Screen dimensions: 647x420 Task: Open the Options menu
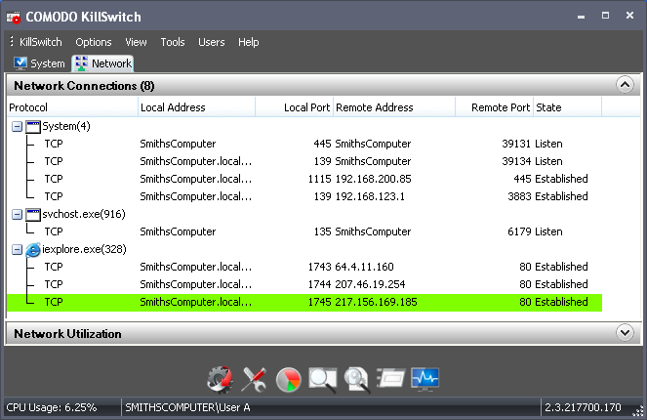(x=94, y=42)
